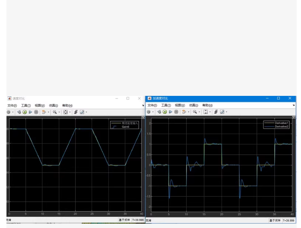
Task: Select zoom magnifier tool in 加速度对比 scope
Action: pos(195,112)
